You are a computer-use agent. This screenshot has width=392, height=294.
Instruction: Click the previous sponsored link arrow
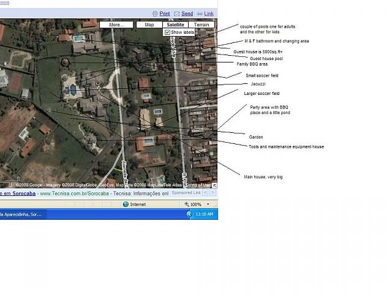[x=205, y=192]
